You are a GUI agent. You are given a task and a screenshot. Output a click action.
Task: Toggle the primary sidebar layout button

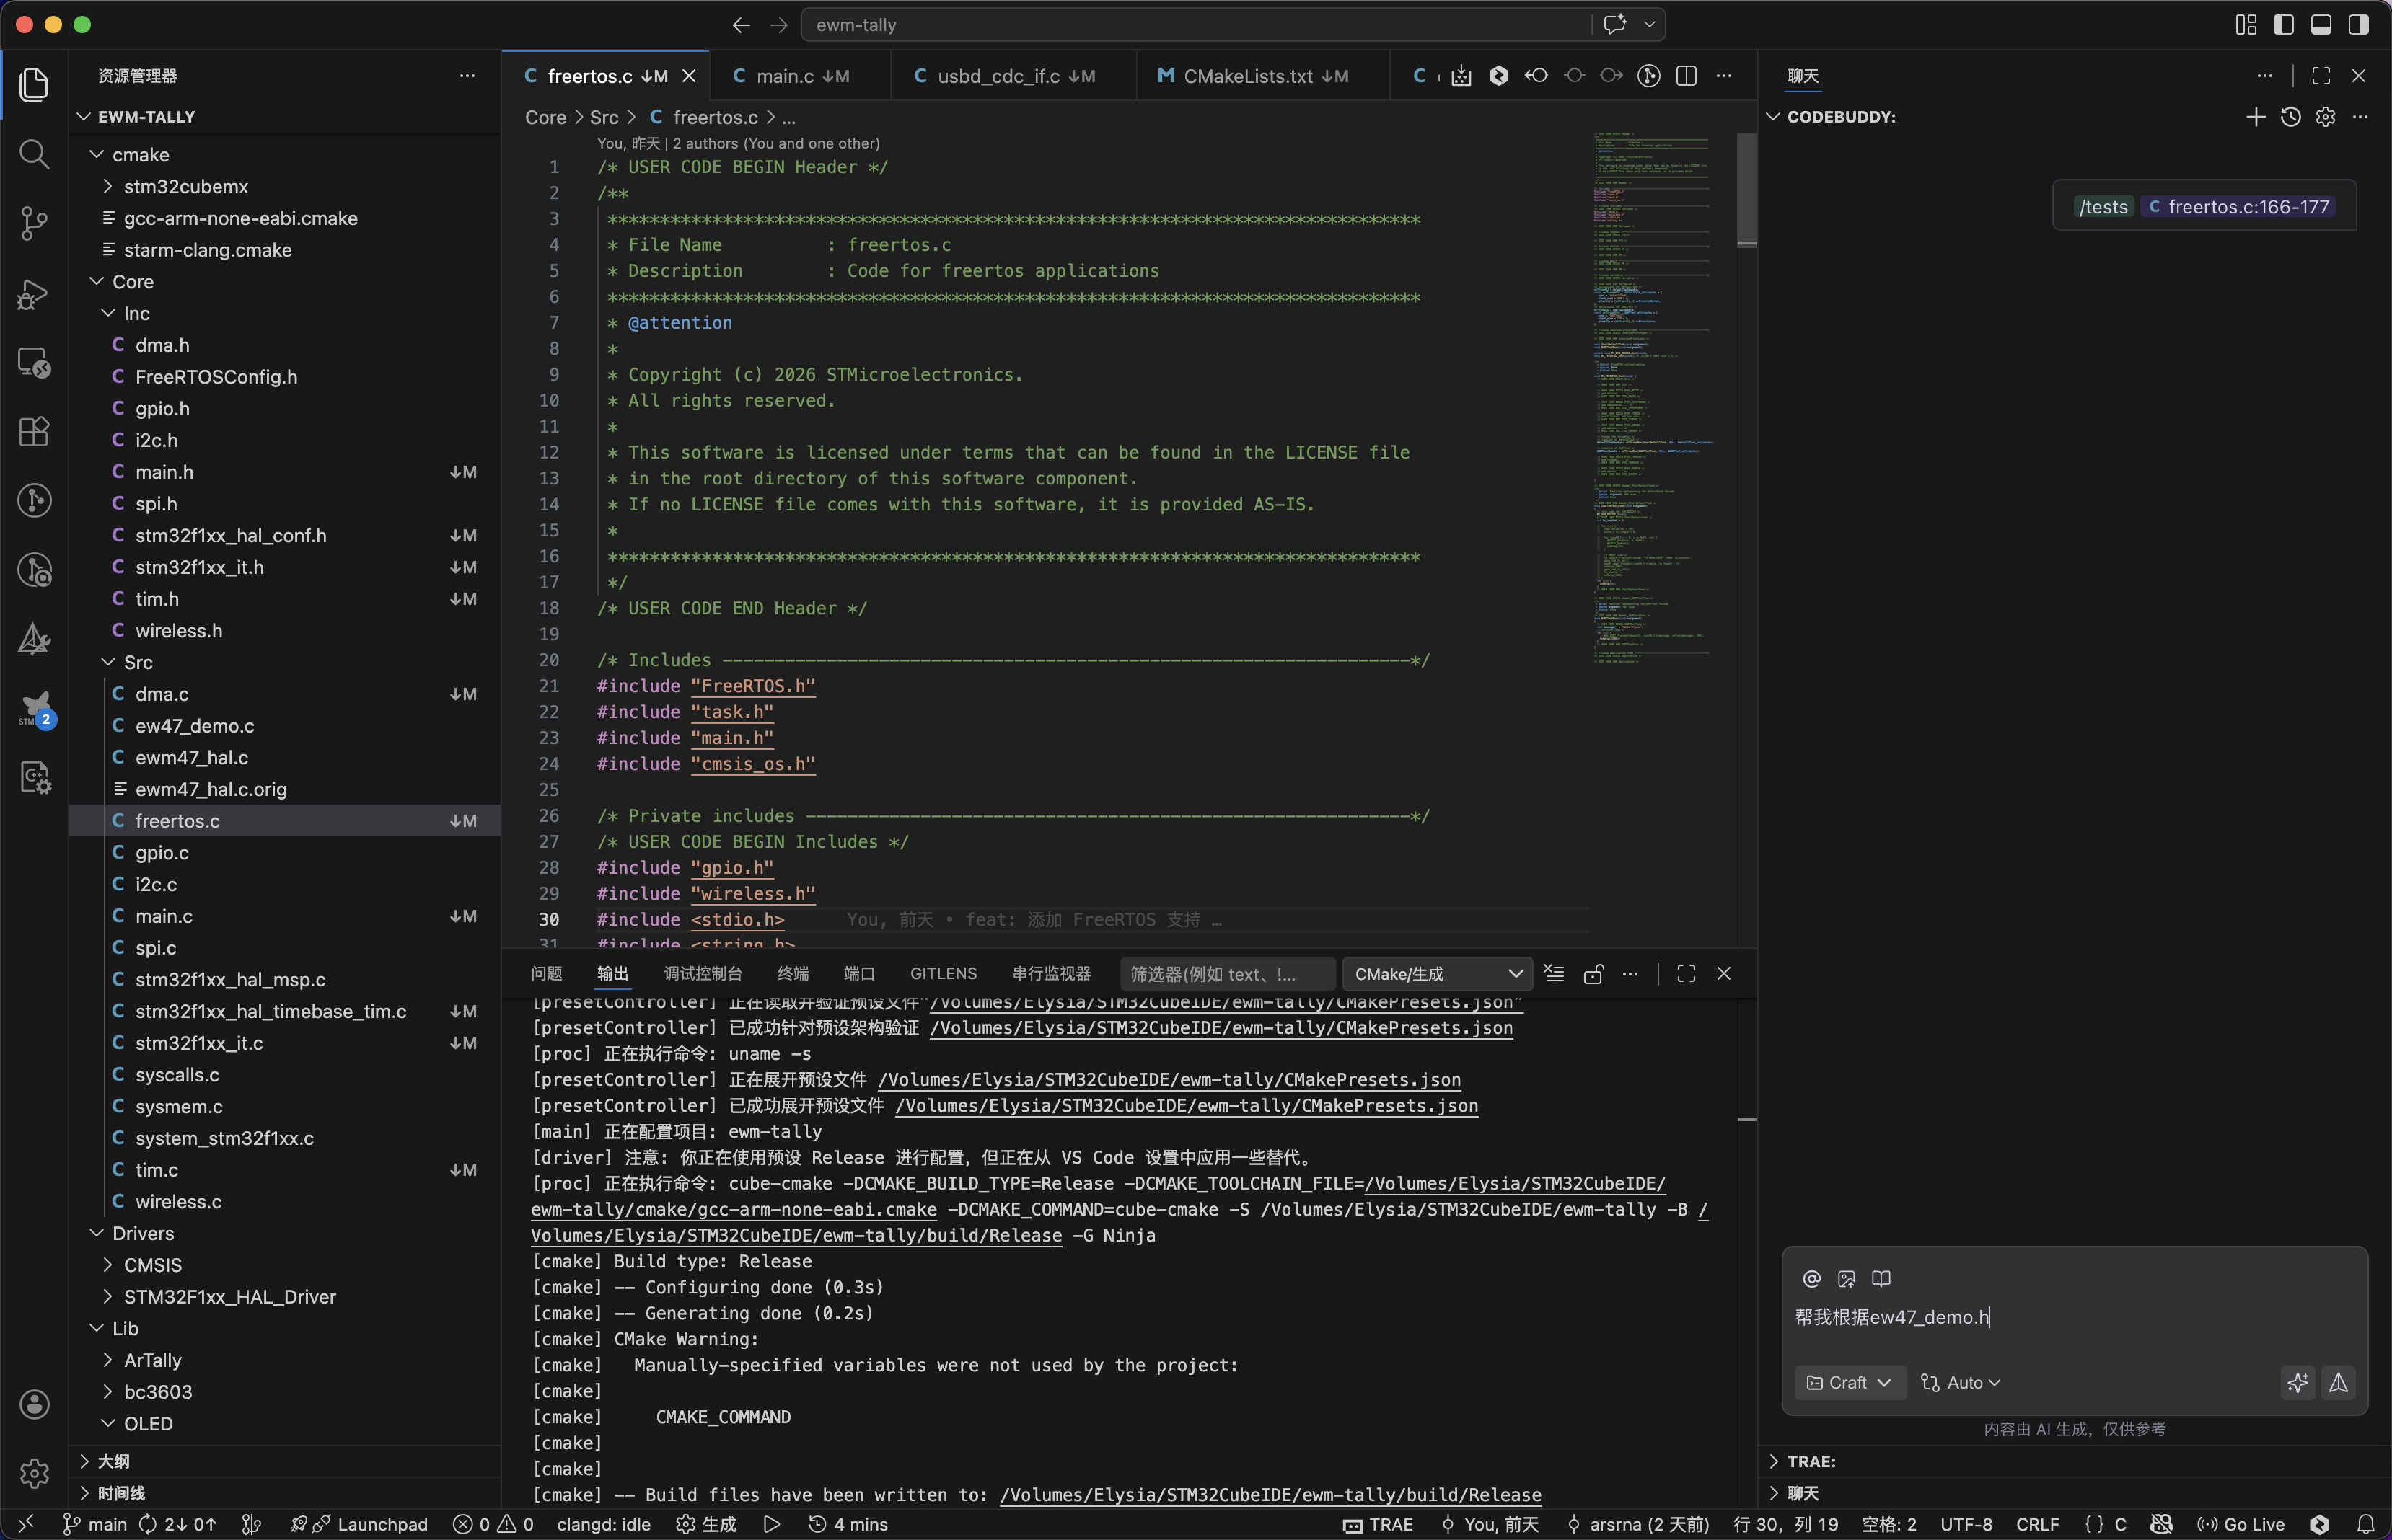2283,24
